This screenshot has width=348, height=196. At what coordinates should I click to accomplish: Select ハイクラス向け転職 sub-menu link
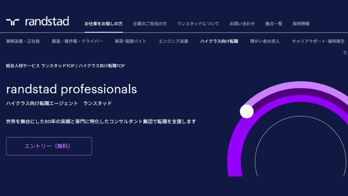click(x=219, y=41)
